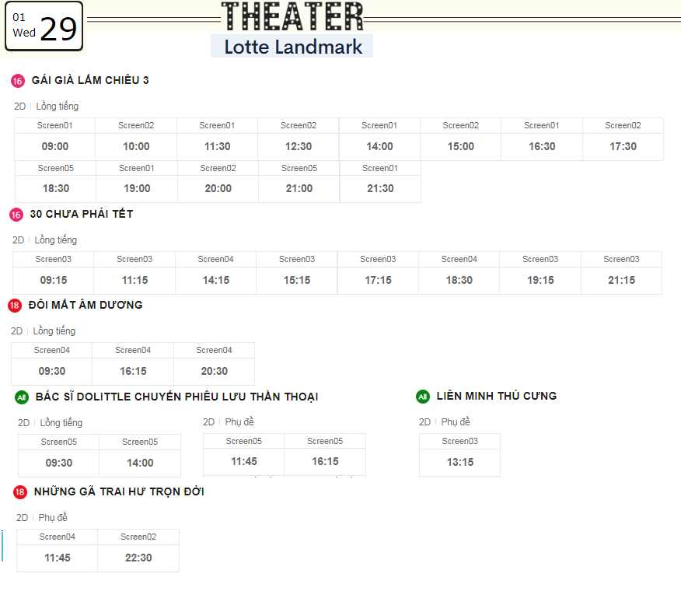Open the Gái Già Lắm Chiêu 3 movie title
The width and height of the screenshot is (681, 605).
[90, 80]
